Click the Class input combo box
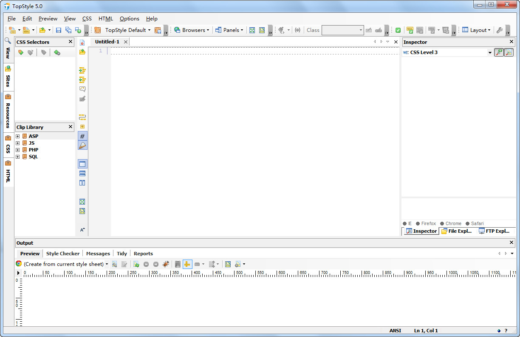Image resolution: width=520 pixels, height=337 pixels. 342,30
